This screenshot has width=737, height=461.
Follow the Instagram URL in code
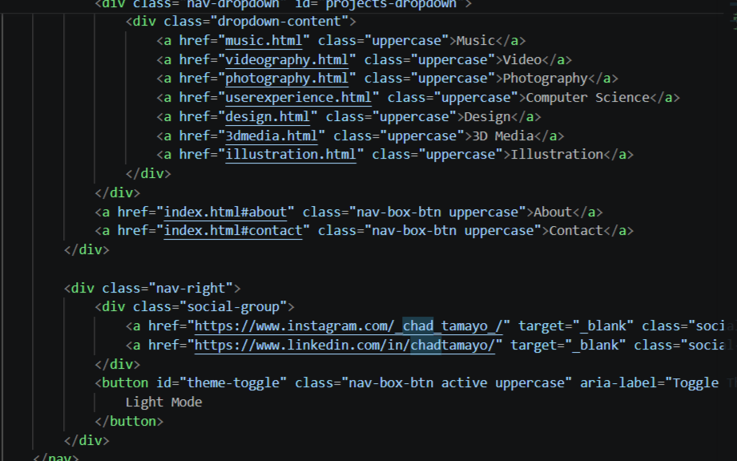coord(348,326)
